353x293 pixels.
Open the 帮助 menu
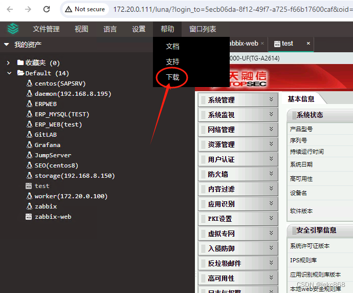coord(167,29)
